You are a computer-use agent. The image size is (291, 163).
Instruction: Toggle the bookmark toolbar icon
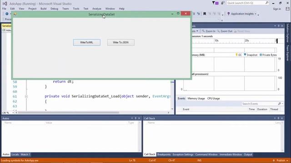pos(205,14)
